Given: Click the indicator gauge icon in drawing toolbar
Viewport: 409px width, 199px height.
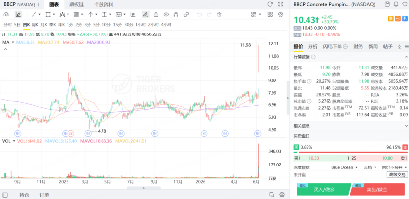Looking at the screenshot, I should 7,14.
